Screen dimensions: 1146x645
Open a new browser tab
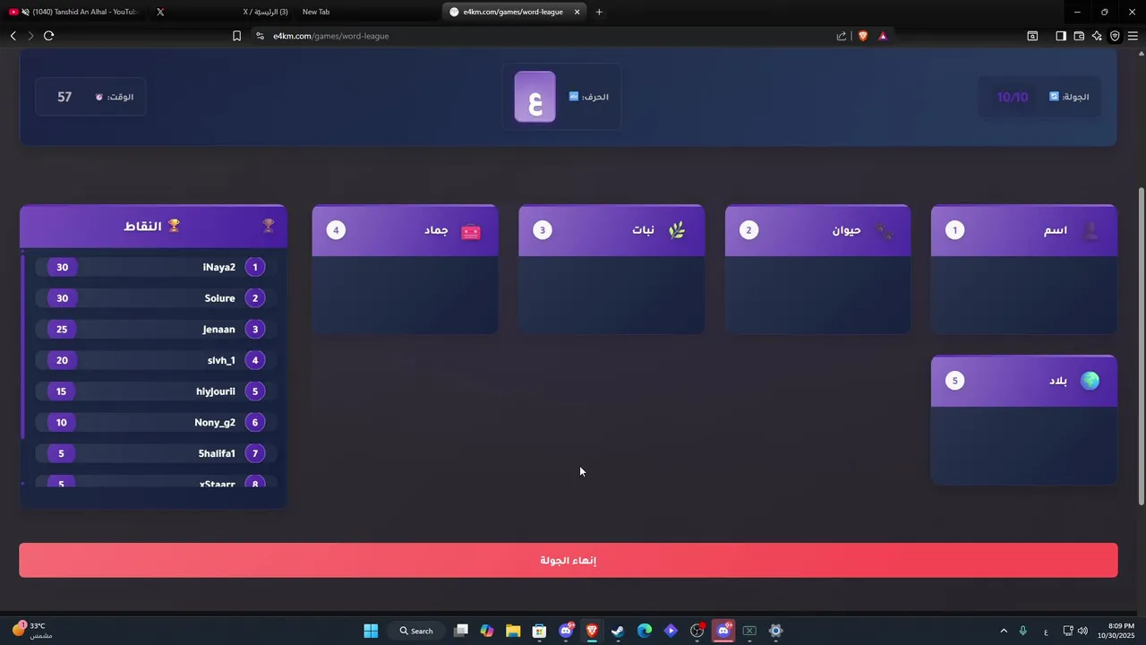pos(599,12)
